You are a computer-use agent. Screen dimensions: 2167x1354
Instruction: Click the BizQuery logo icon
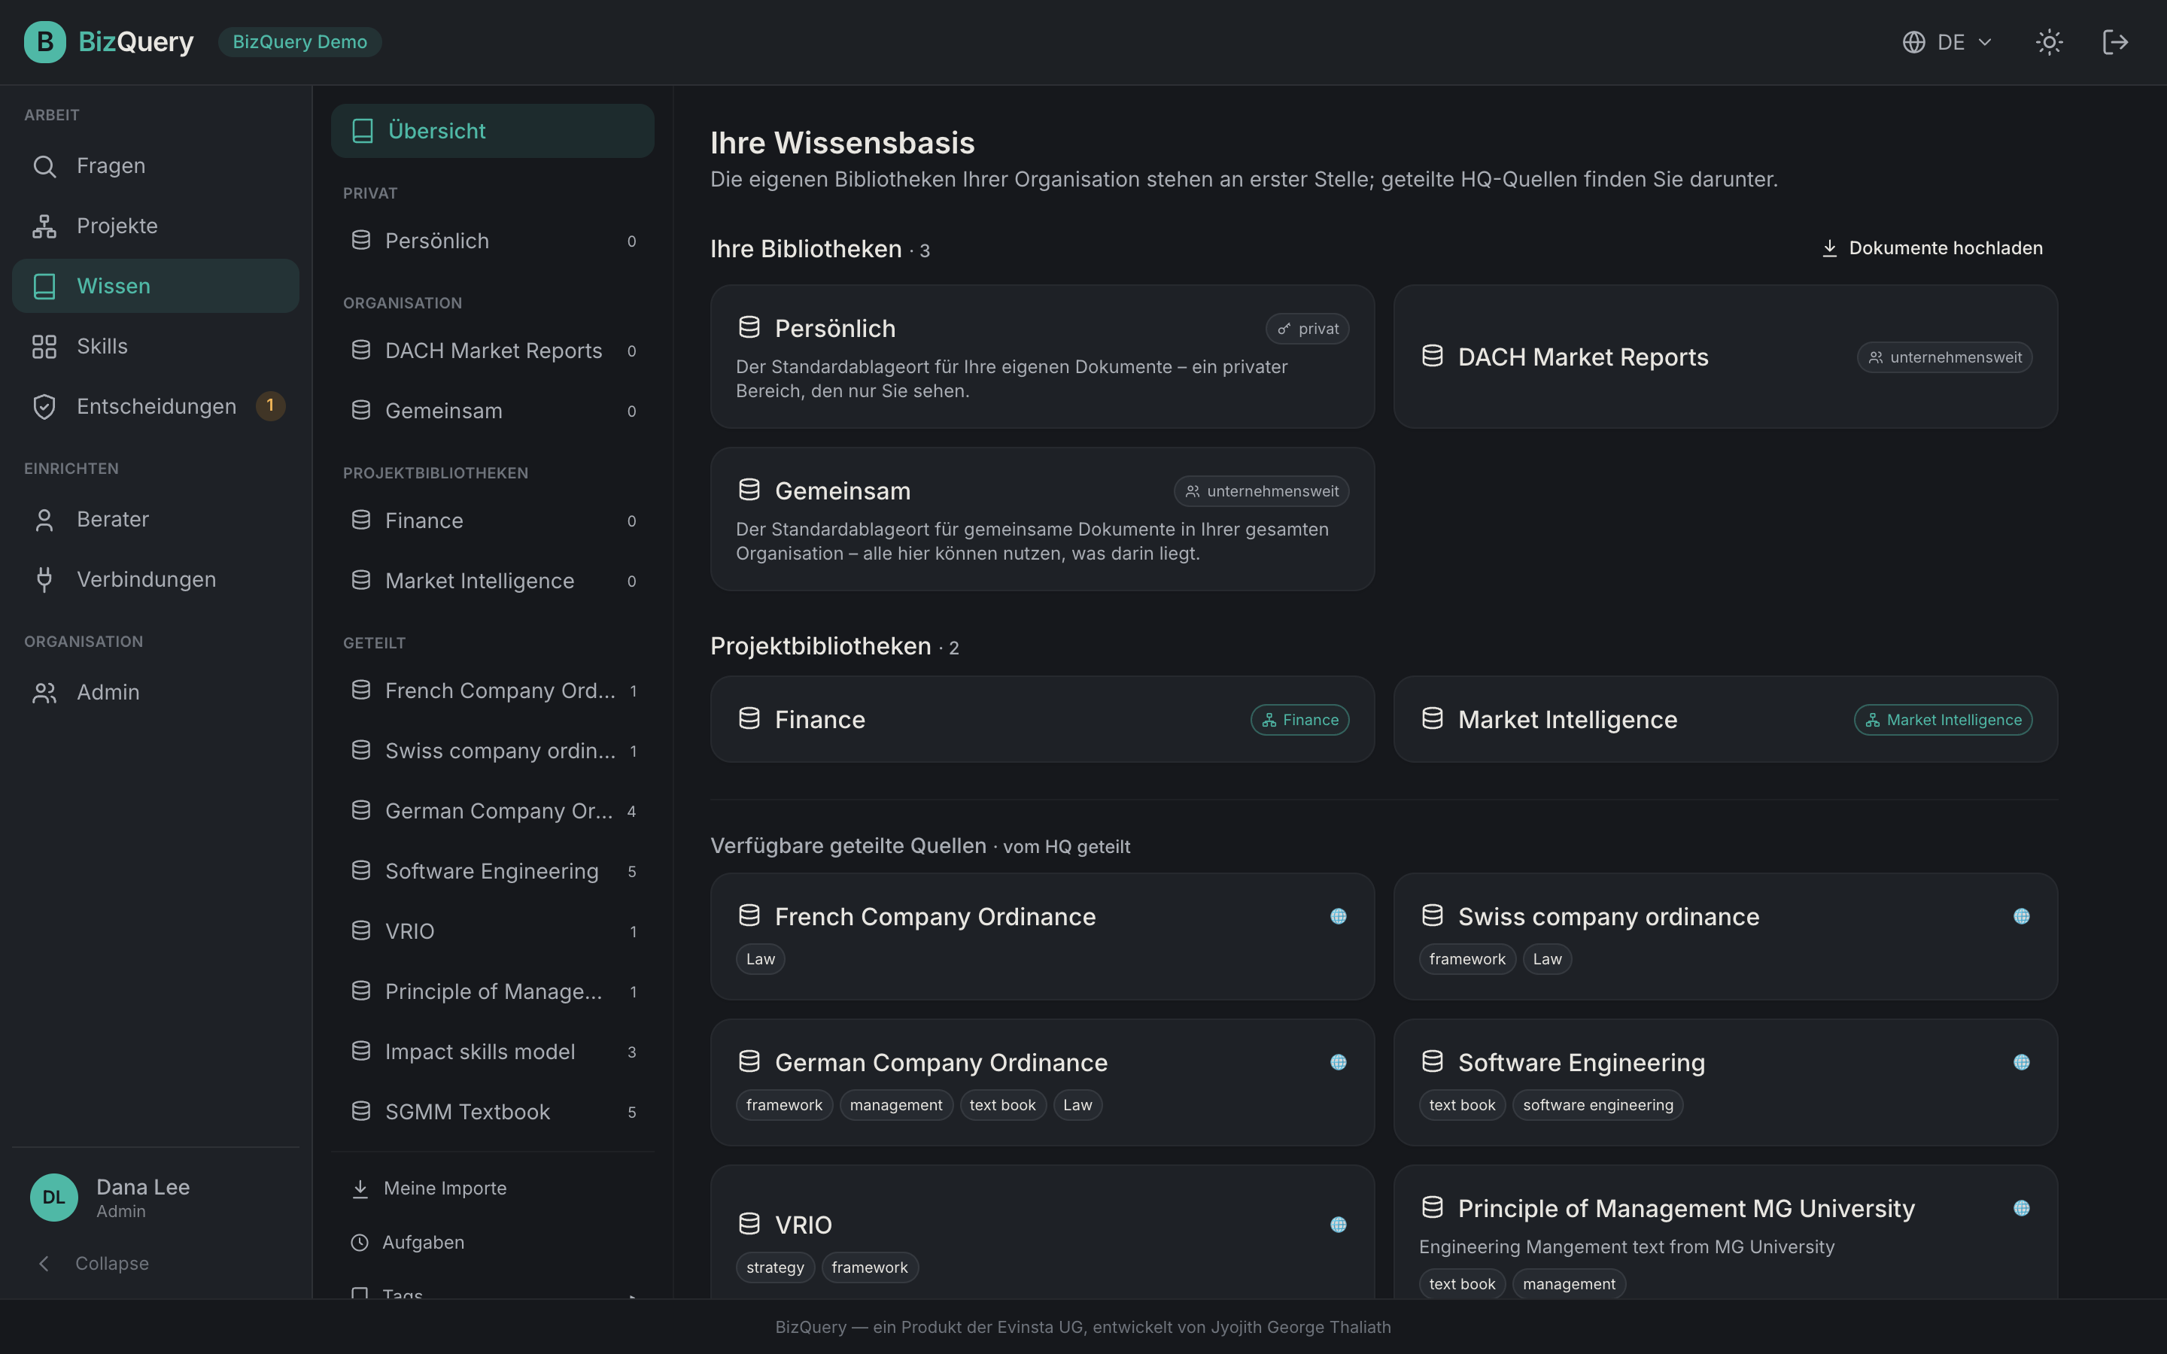pyautogui.click(x=45, y=42)
